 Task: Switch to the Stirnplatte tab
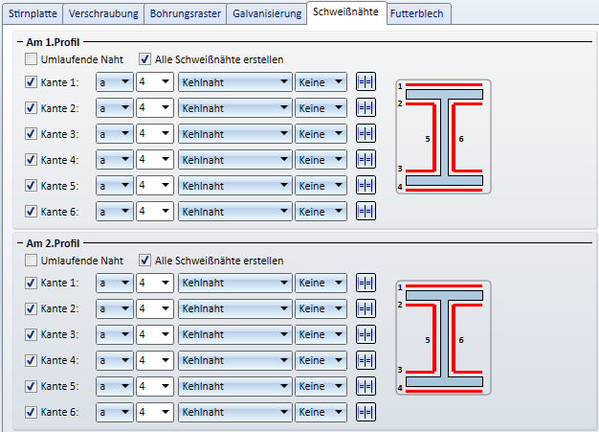coord(33,14)
